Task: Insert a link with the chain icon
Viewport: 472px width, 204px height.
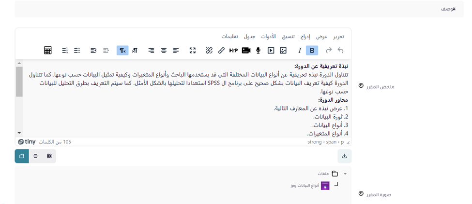Action: pyautogui.click(x=221, y=51)
